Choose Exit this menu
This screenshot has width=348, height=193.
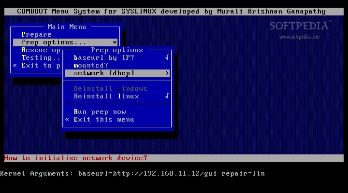click(104, 120)
